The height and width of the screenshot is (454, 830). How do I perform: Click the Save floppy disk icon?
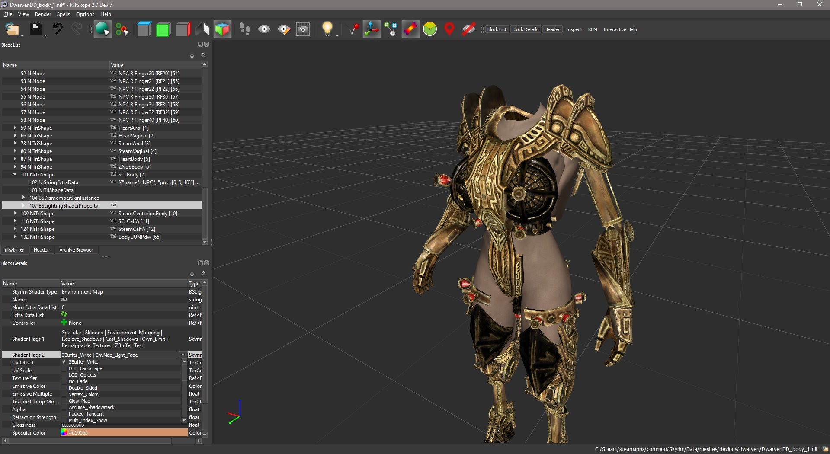click(35, 29)
